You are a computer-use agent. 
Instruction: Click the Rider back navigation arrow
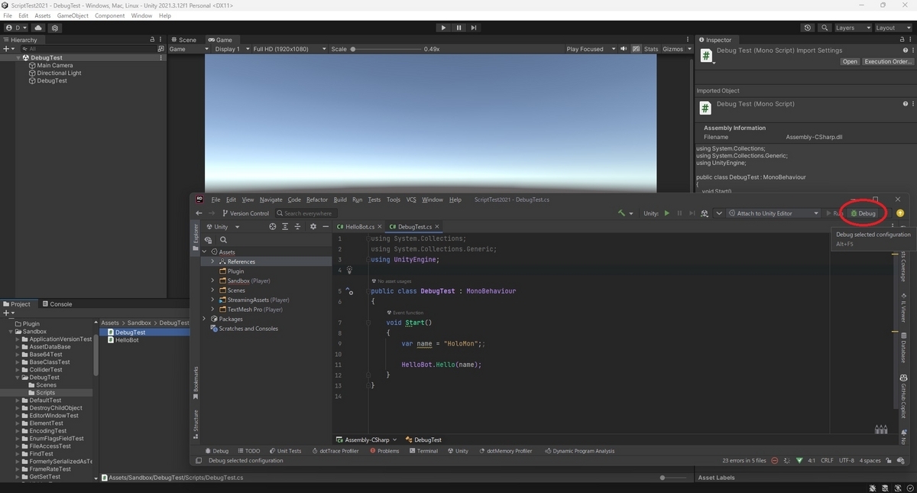[x=199, y=213]
